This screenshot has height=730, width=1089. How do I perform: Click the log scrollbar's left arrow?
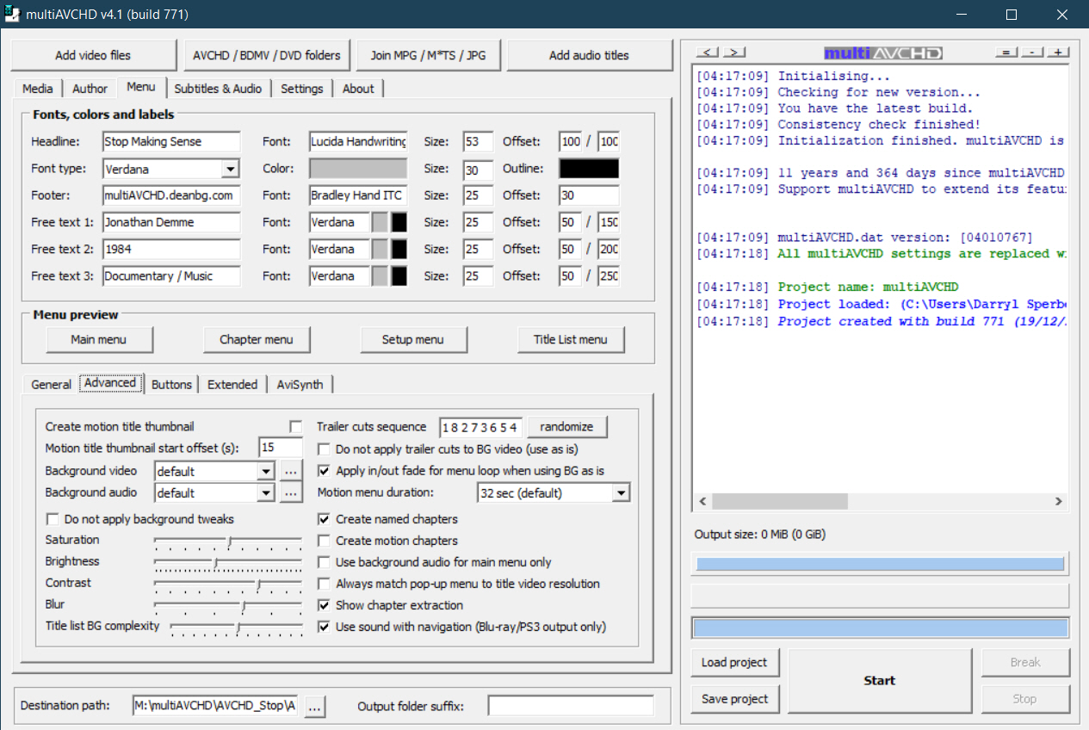[703, 501]
